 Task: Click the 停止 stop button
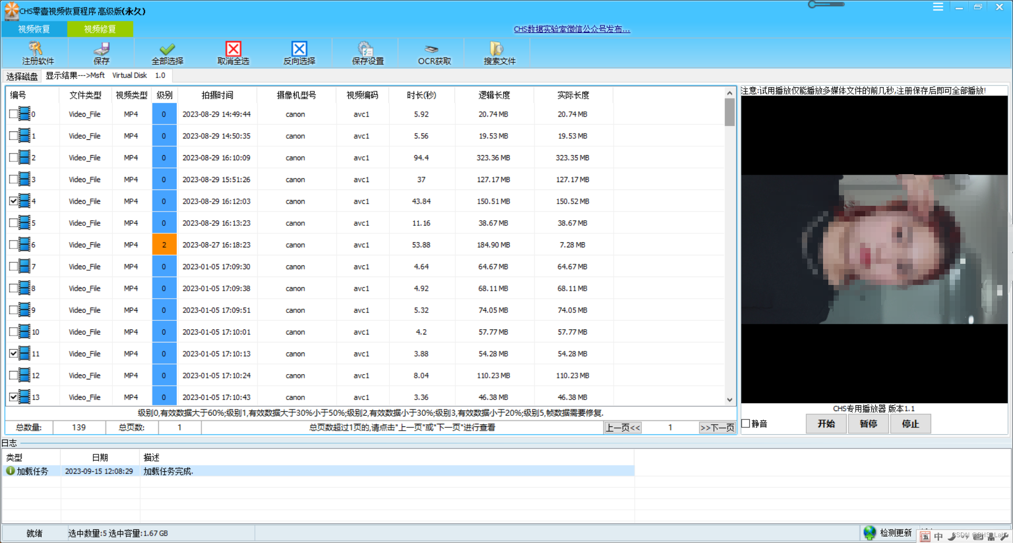911,424
